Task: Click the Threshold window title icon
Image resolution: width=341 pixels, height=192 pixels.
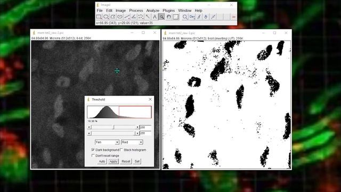Action: (x=88, y=99)
